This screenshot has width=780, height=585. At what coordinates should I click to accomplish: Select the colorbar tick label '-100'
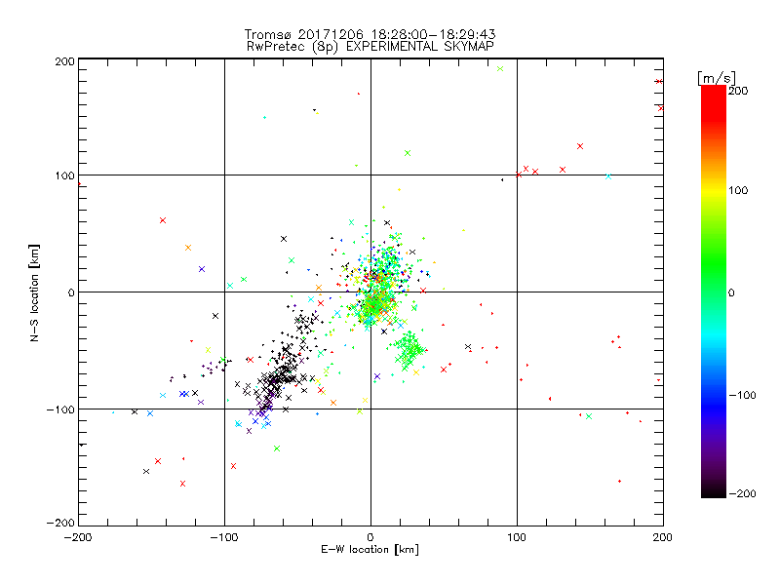(x=742, y=396)
